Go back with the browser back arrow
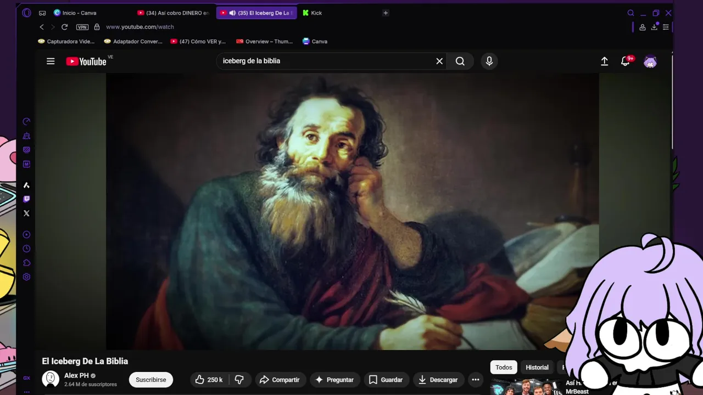This screenshot has width=703, height=395. coord(42,27)
